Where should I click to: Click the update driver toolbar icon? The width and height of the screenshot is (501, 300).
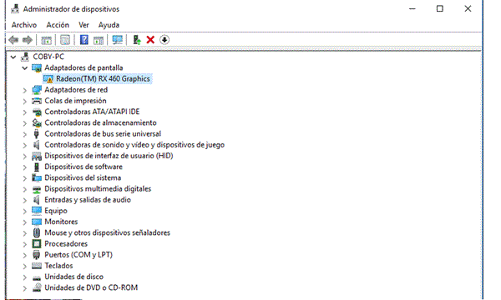click(x=137, y=39)
